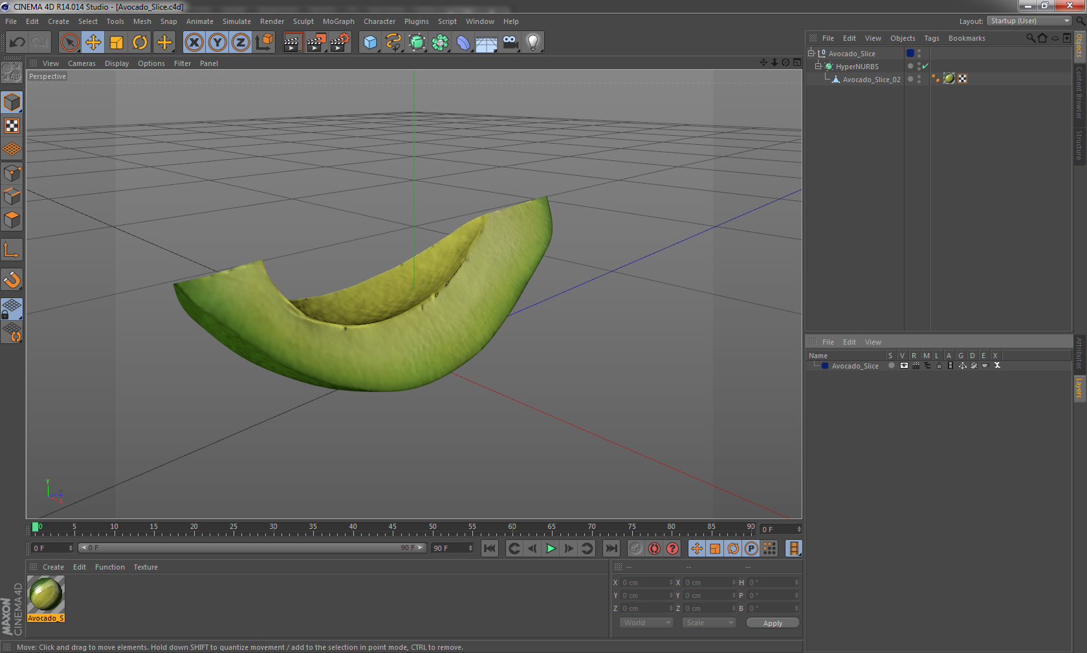Switch to Points mode

pyautogui.click(x=12, y=173)
